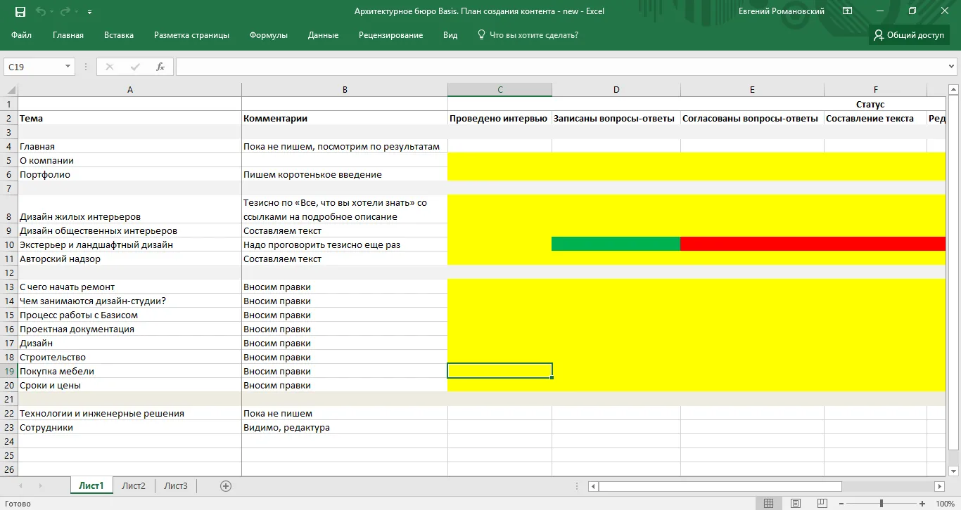
Task: Click the next sheet navigation arrow
Action: [40, 485]
